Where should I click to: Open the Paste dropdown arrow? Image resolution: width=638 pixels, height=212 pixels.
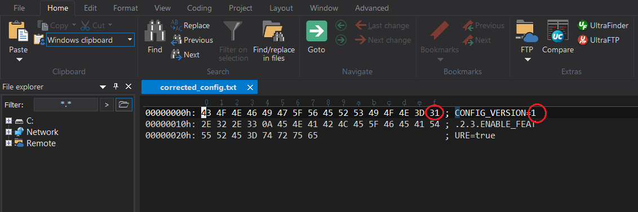[19, 60]
